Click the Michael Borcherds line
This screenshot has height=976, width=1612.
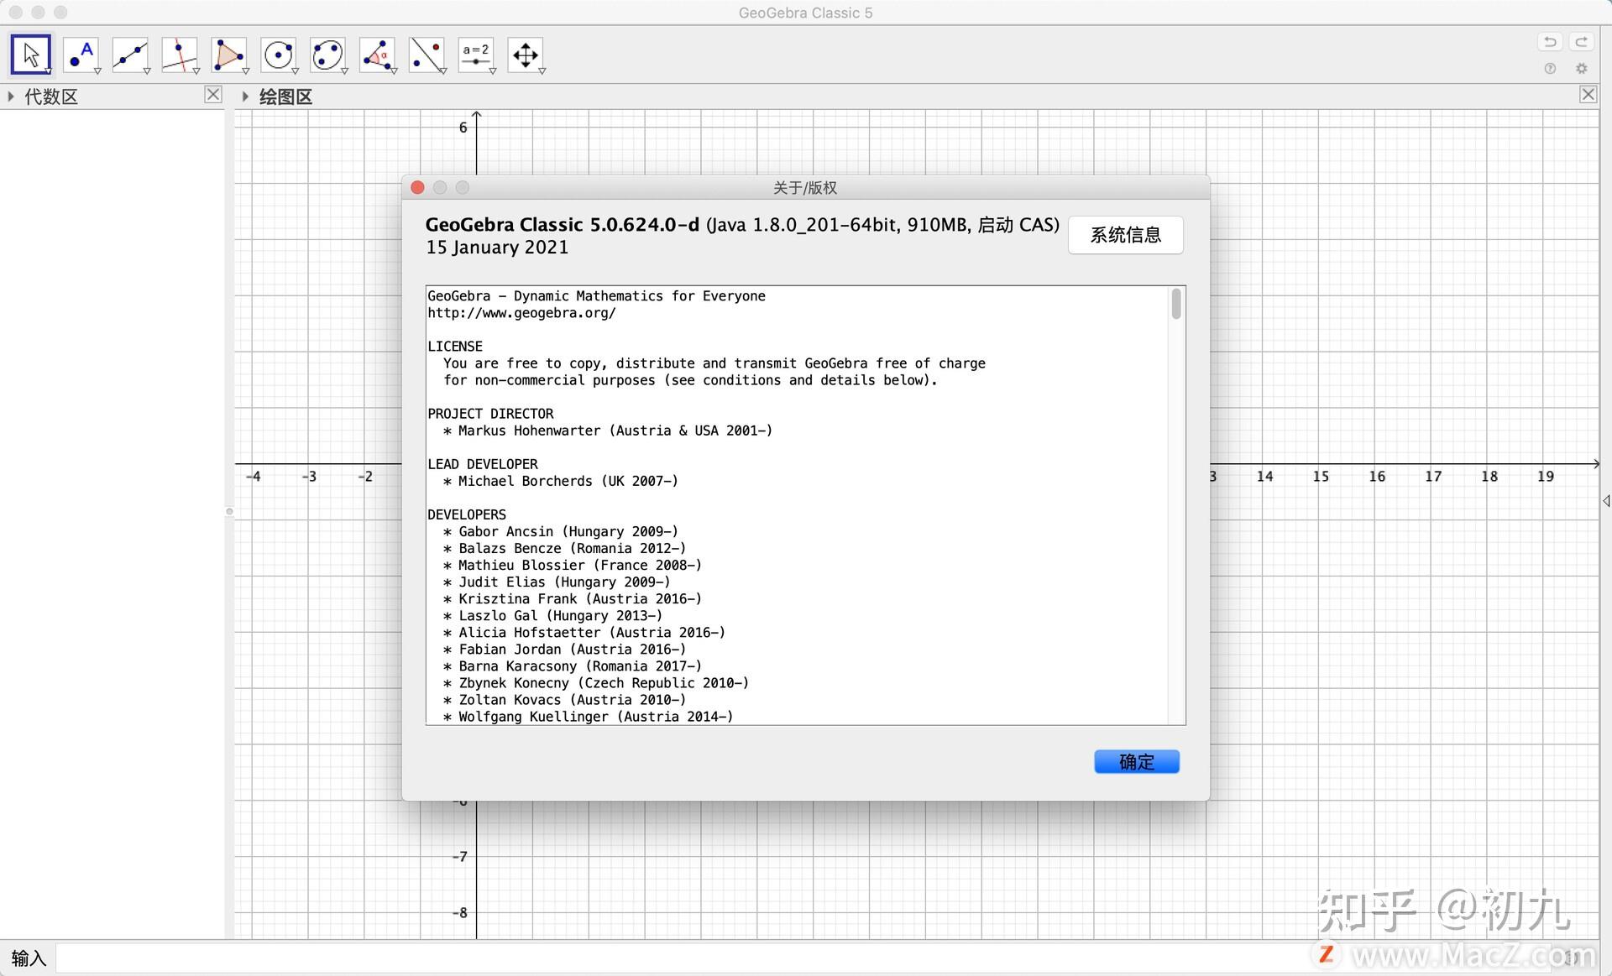(561, 481)
